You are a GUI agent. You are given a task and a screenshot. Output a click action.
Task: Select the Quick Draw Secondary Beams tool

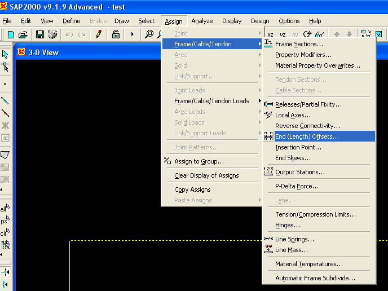pyautogui.click(x=5, y=138)
